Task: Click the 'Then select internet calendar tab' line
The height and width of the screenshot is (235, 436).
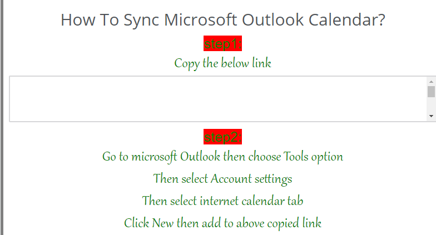Action: 222,201
